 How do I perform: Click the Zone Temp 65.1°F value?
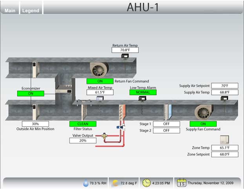click(225, 148)
